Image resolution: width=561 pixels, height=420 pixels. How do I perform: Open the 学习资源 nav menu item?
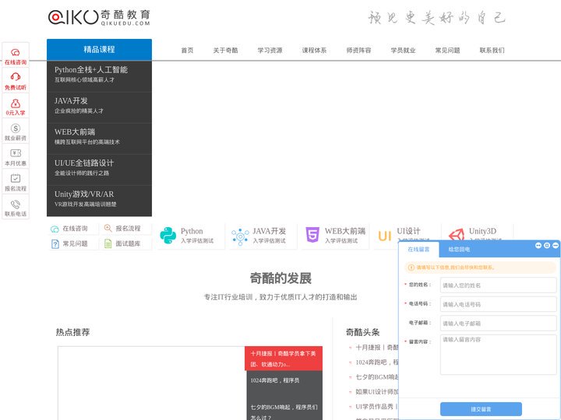[270, 51]
